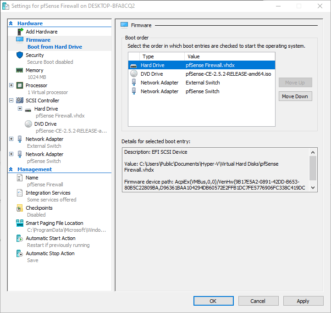Click the details box scroll down arrow

point(313,187)
